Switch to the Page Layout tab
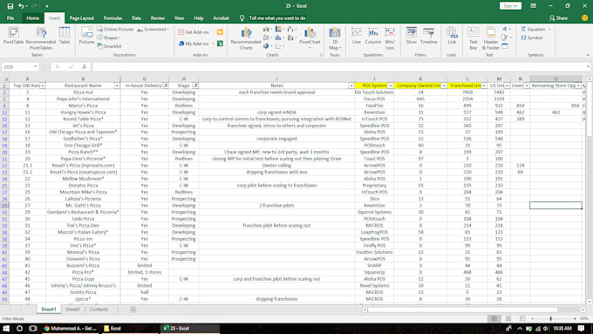Screen dimensions: 593x334 click(x=81, y=18)
